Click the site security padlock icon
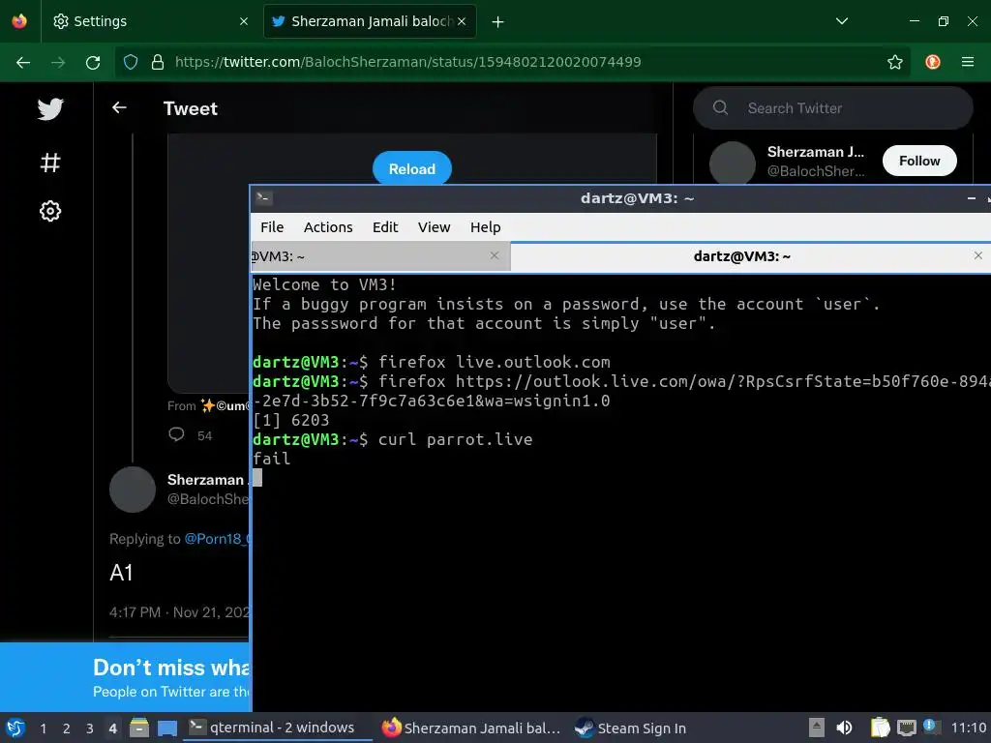The width and height of the screenshot is (991, 743). pyautogui.click(x=158, y=62)
